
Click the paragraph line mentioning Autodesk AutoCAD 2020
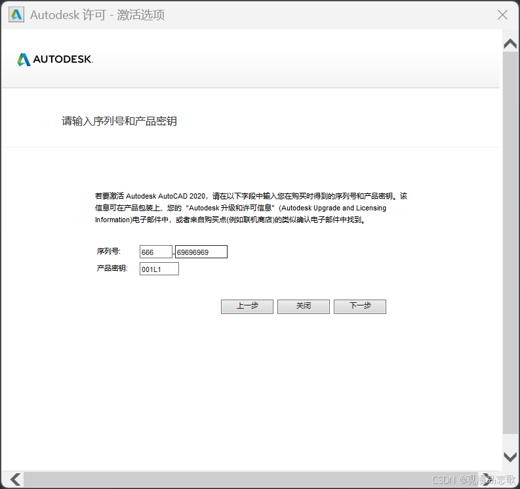pos(251,196)
